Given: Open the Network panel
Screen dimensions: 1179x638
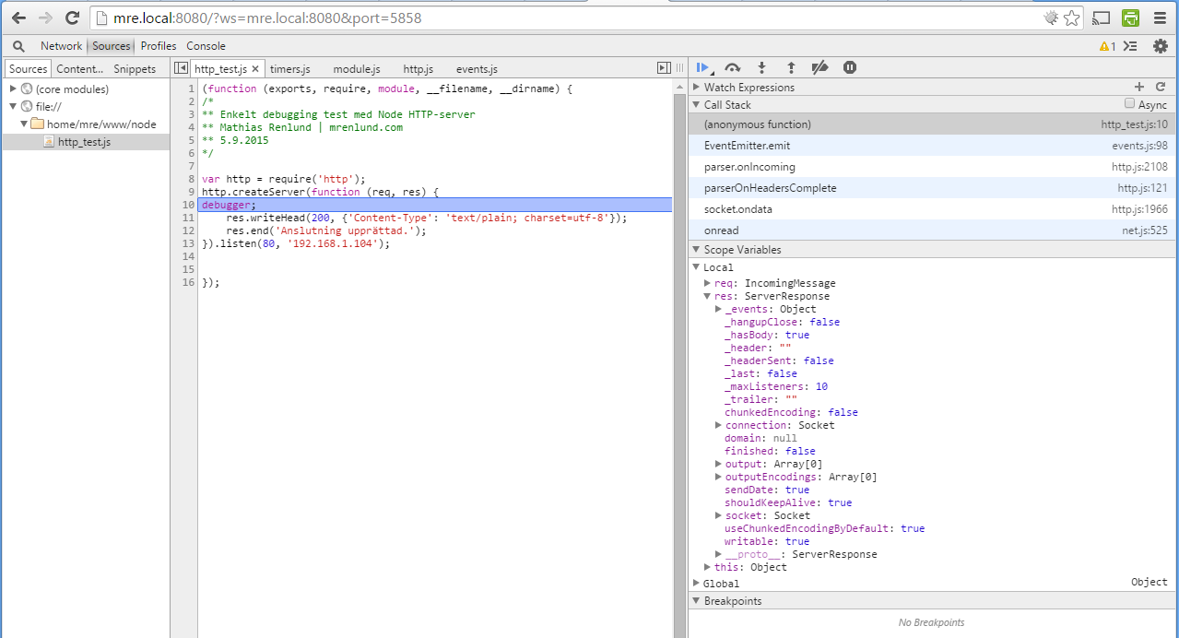Looking at the screenshot, I should tap(61, 46).
